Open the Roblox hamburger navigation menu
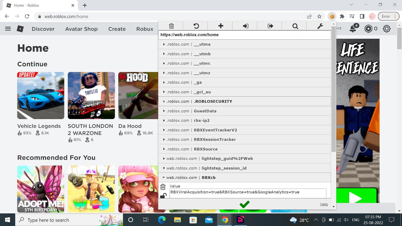Screen dimensions: 402x226 8,29
